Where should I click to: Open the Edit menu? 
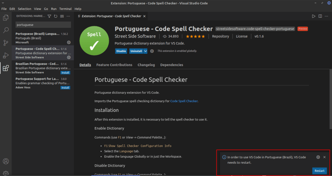[x=12, y=9]
